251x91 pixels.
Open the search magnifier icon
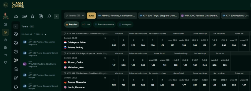[x=49, y=16]
